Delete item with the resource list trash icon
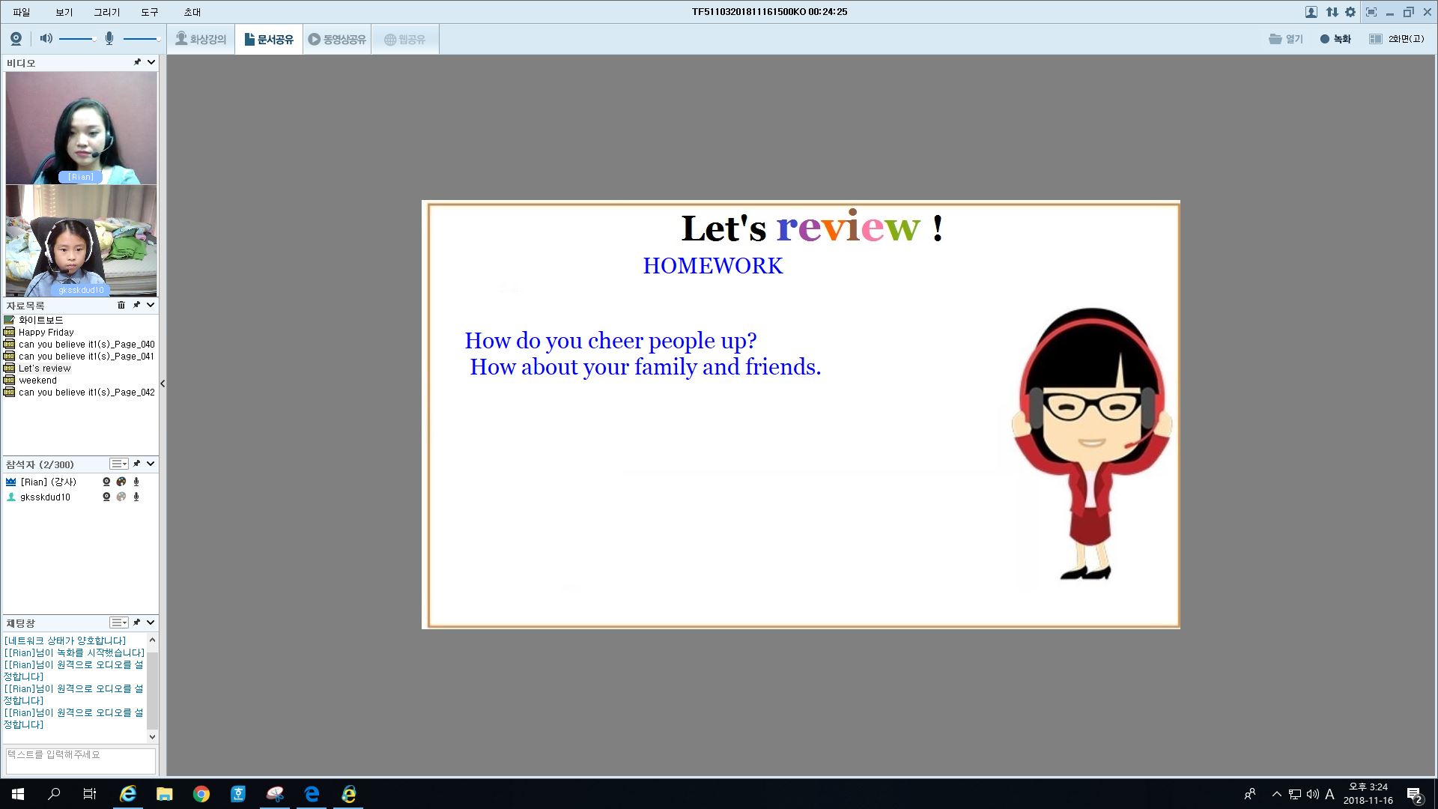Viewport: 1438px width, 809px height. click(x=121, y=305)
